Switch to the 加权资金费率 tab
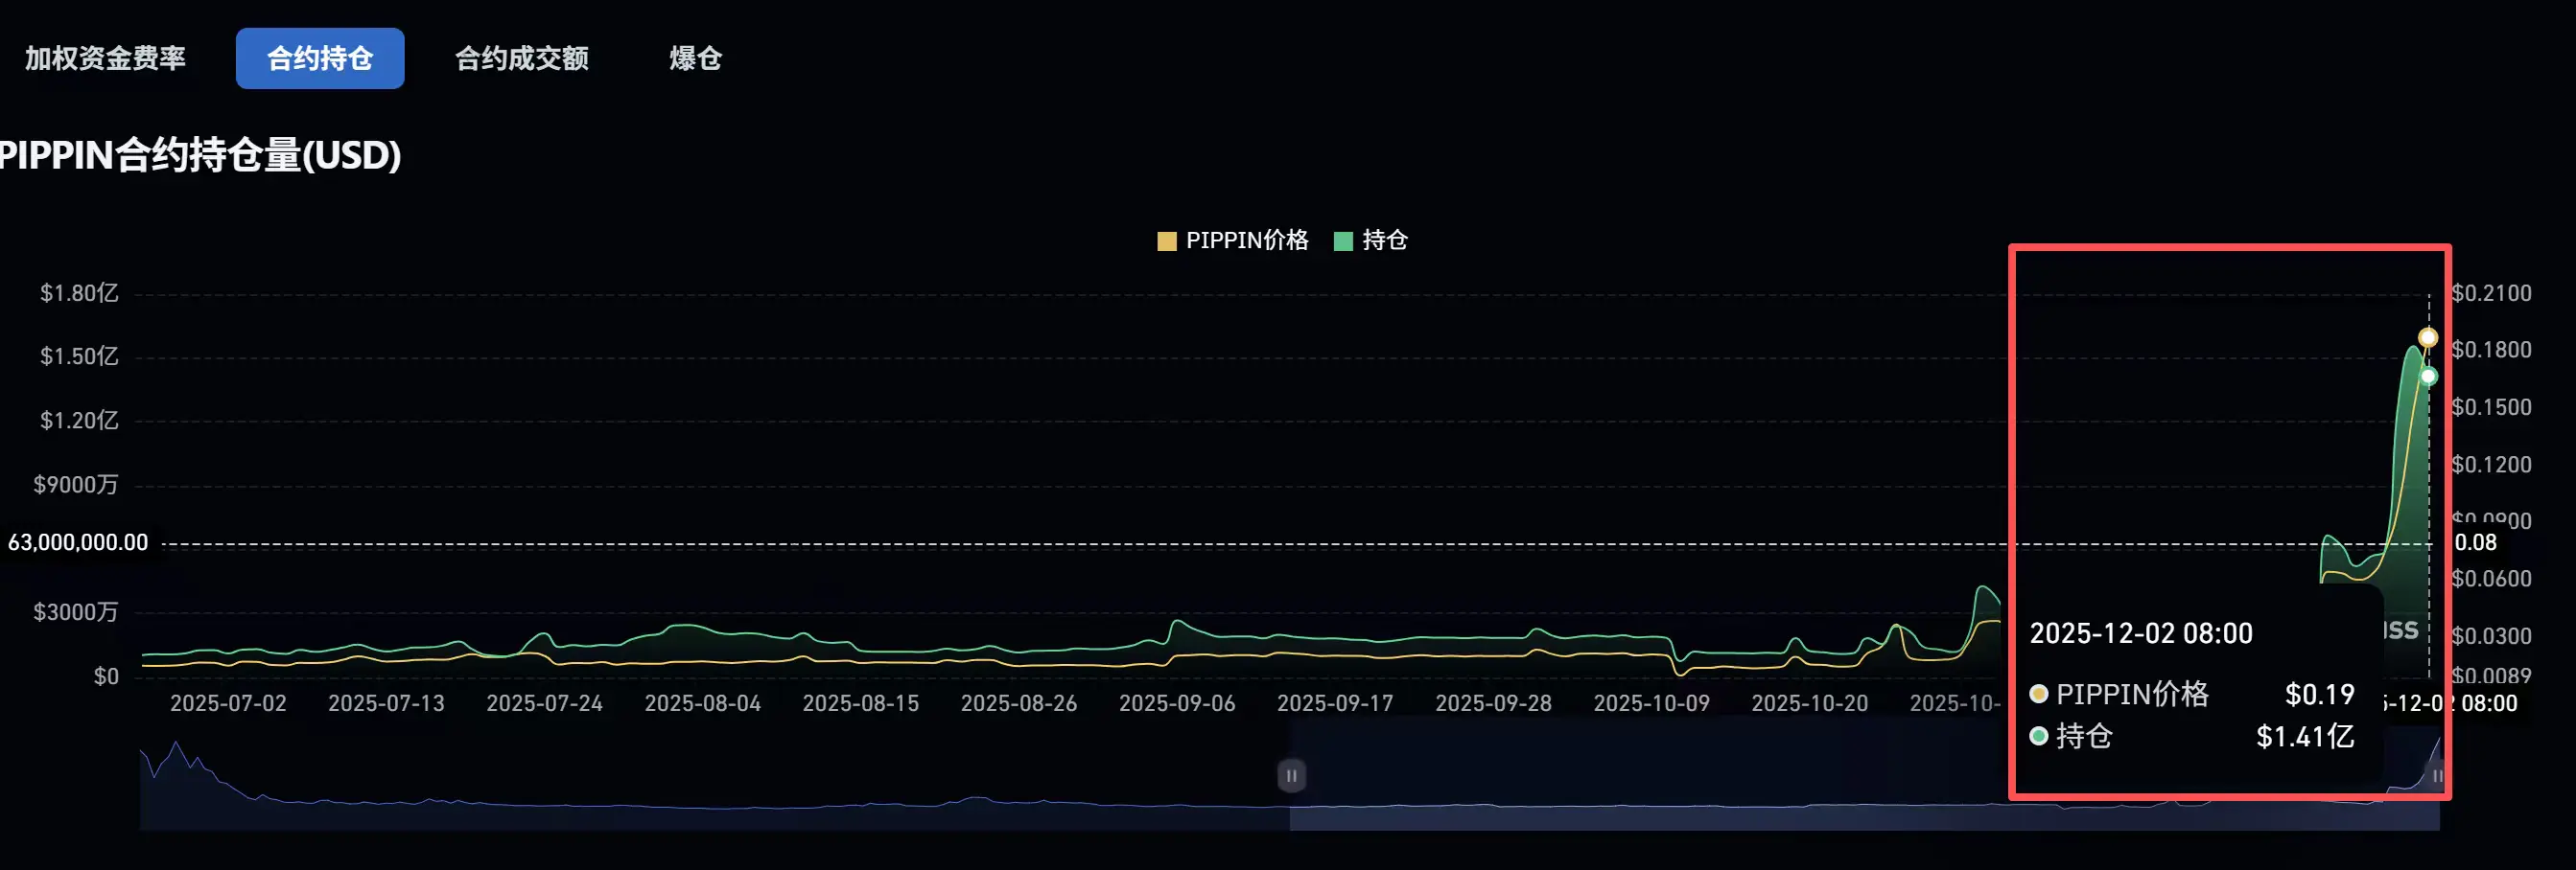The width and height of the screenshot is (2576, 870). [x=105, y=57]
